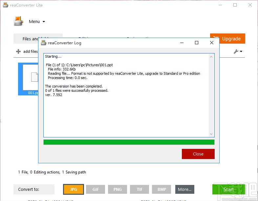Click the 'Starting...' log line

click(53, 56)
